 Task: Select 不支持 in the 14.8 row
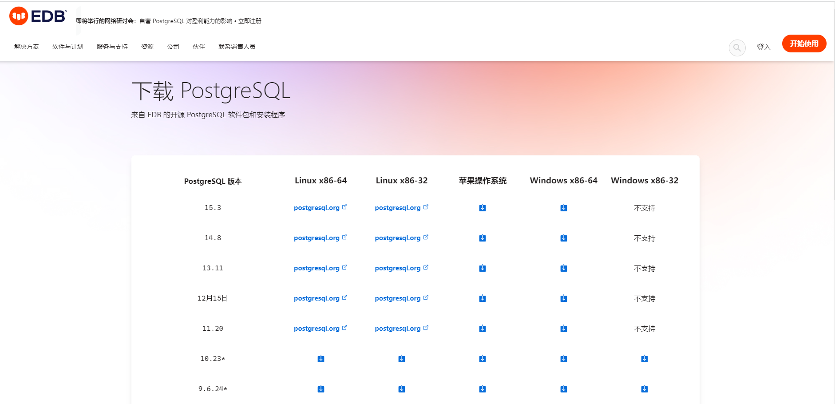(x=645, y=238)
